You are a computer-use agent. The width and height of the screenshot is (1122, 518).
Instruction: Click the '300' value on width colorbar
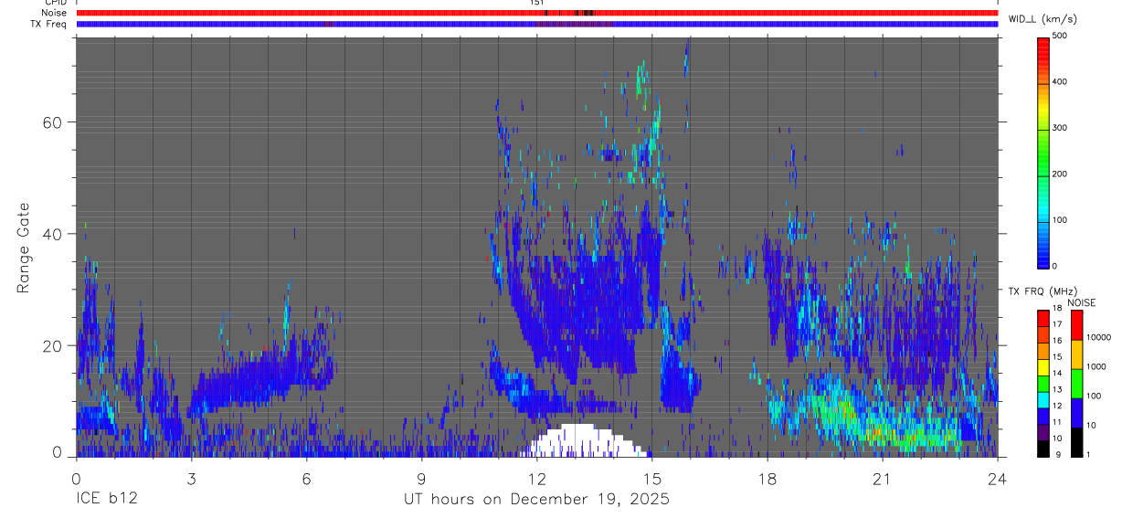pyautogui.click(x=1060, y=128)
